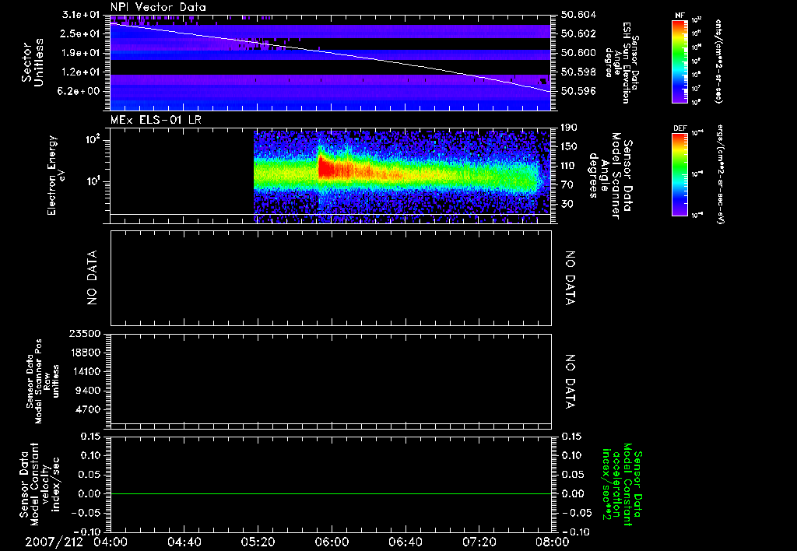Click the NPI Vector Data panel title
This screenshot has height=551, width=797.
coord(158,7)
